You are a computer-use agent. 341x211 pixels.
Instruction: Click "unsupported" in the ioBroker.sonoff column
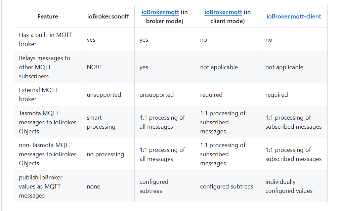104,95
